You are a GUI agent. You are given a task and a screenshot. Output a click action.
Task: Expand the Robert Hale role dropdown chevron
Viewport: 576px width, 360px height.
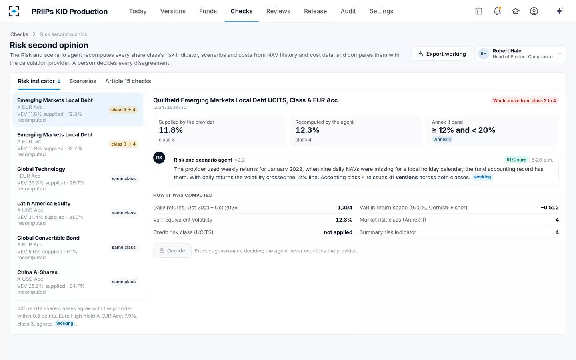[x=559, y=54]
